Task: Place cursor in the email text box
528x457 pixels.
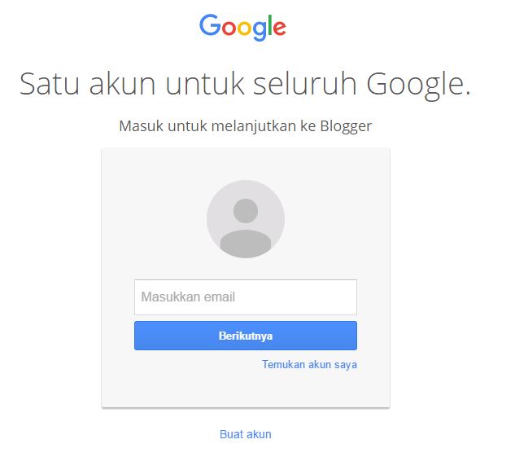Action: coord(246,297)
